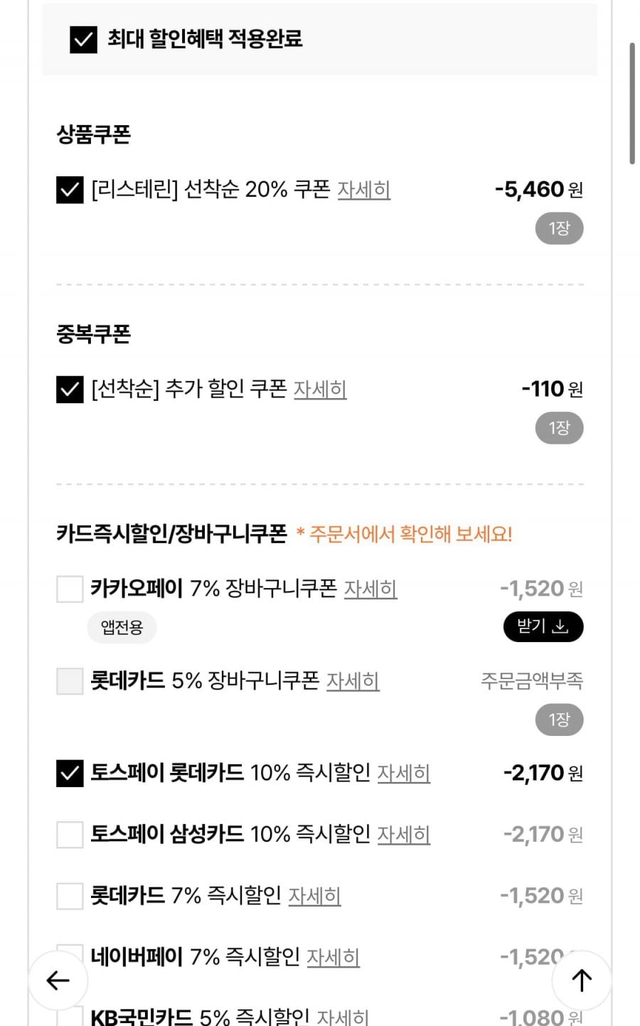Open 자세히 link for 추가 할인 쿠폰

(x=320, y=390)
